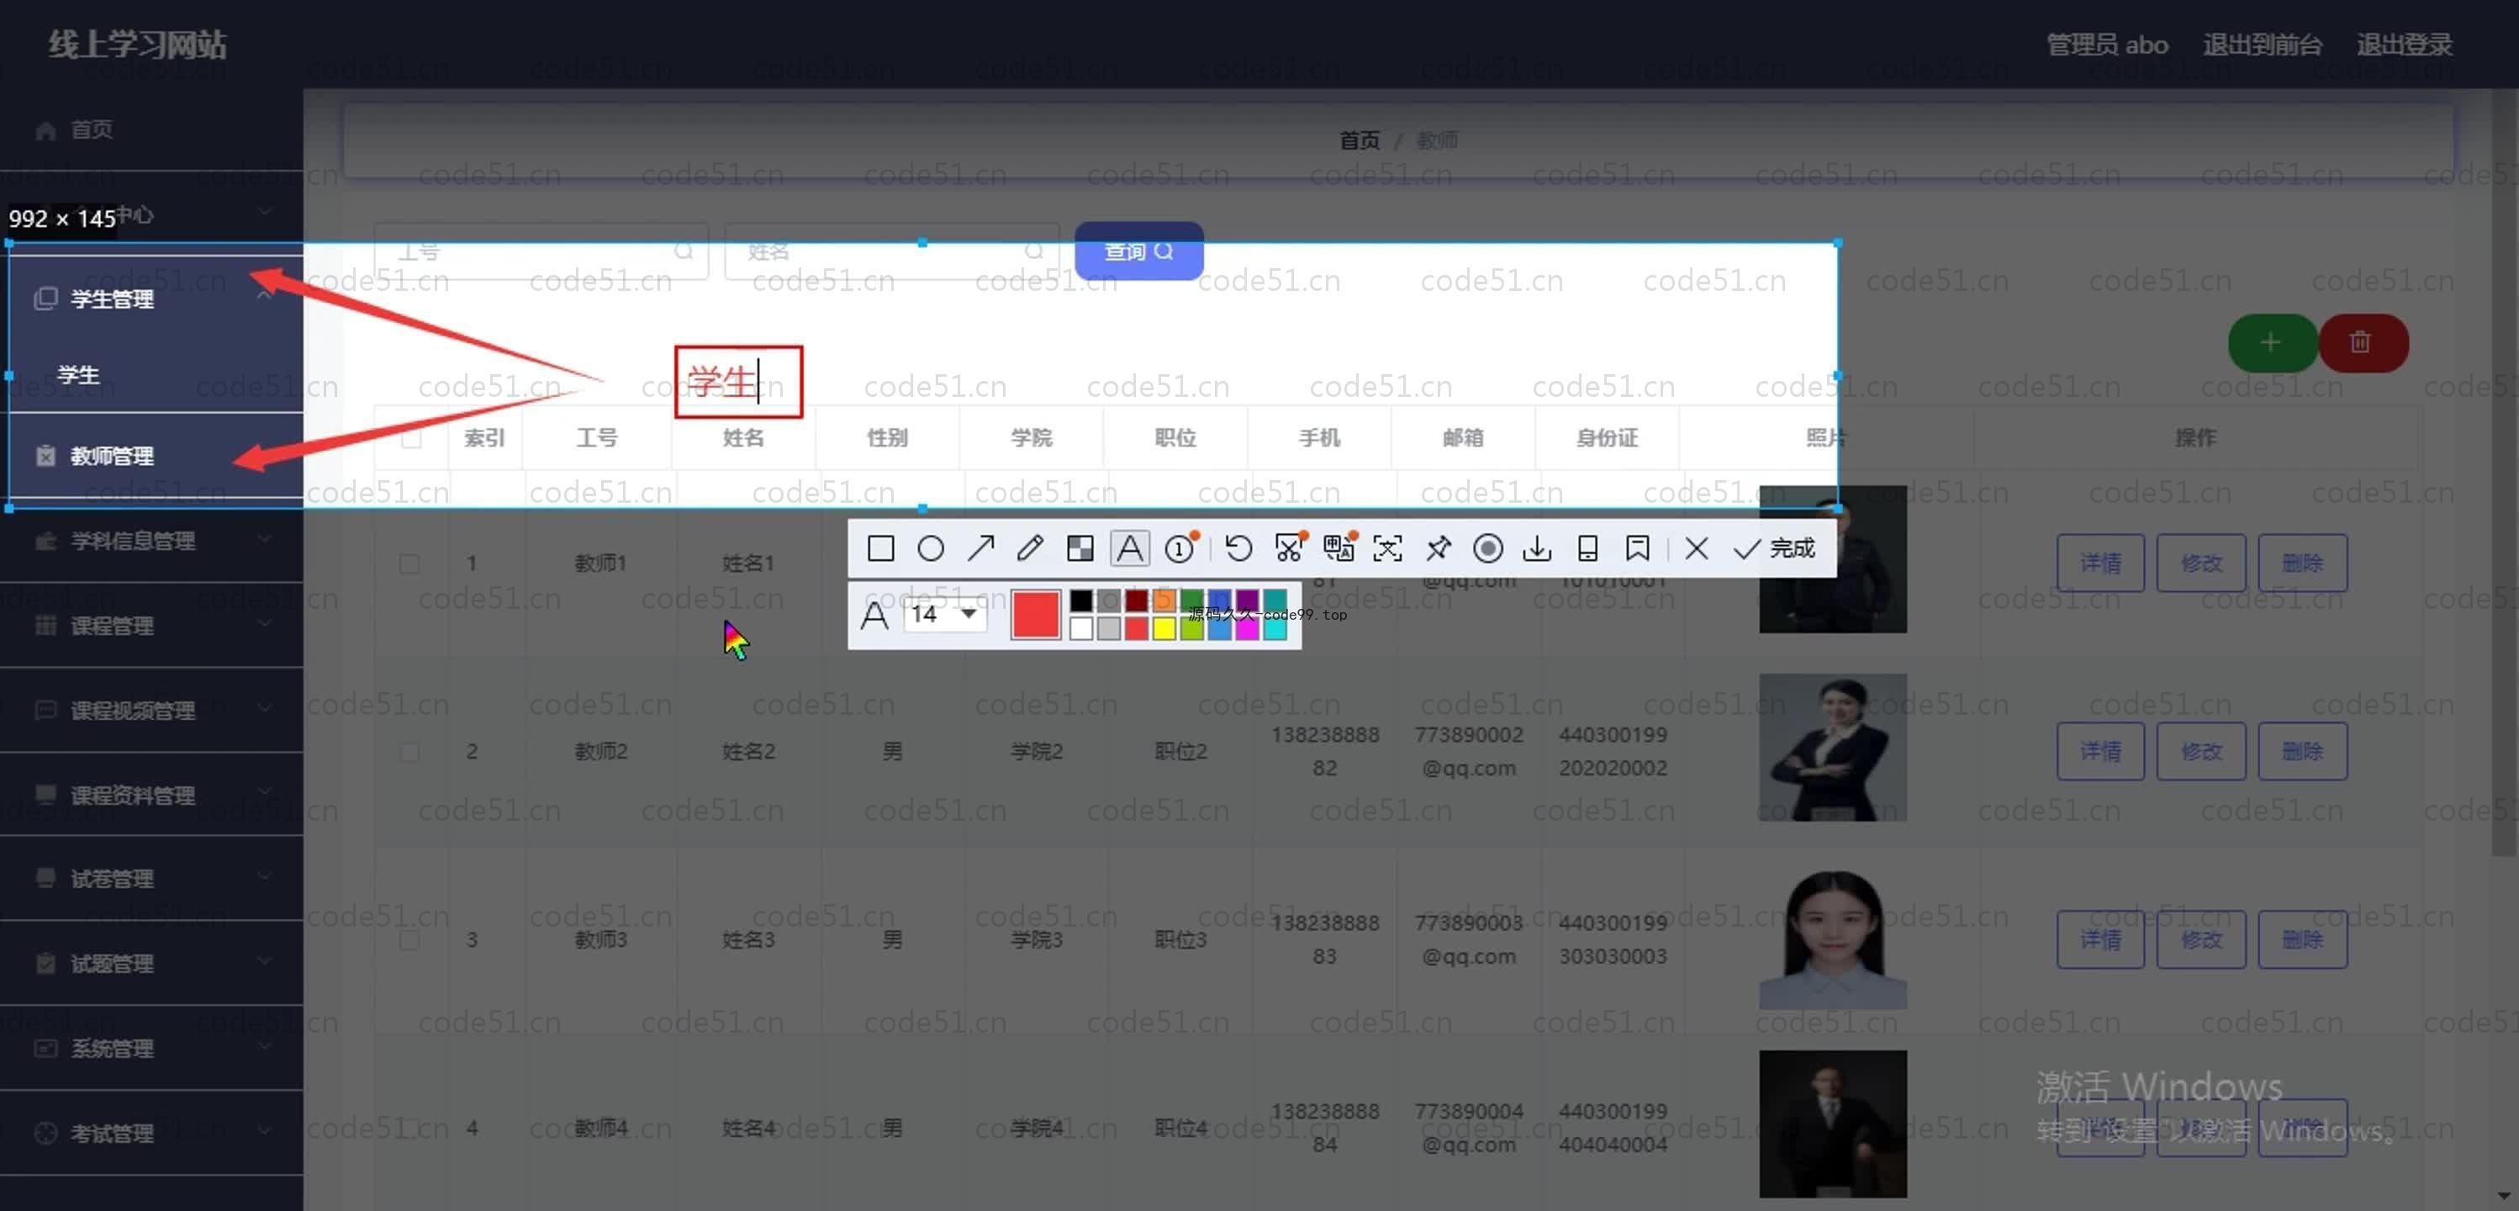
Task: Open the 教师管理 sidebar menu
Action: pyautogui.click(x=151, y=456)
